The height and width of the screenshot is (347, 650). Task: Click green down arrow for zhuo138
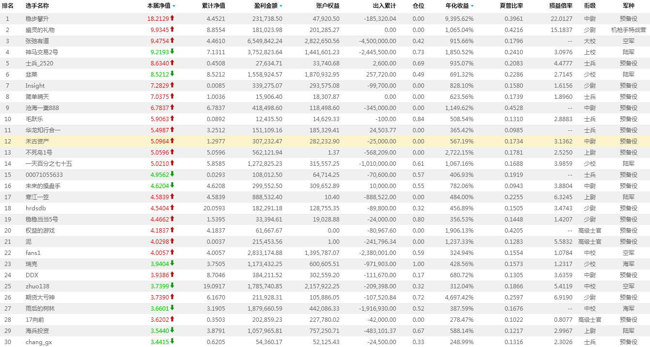point(172,285)
